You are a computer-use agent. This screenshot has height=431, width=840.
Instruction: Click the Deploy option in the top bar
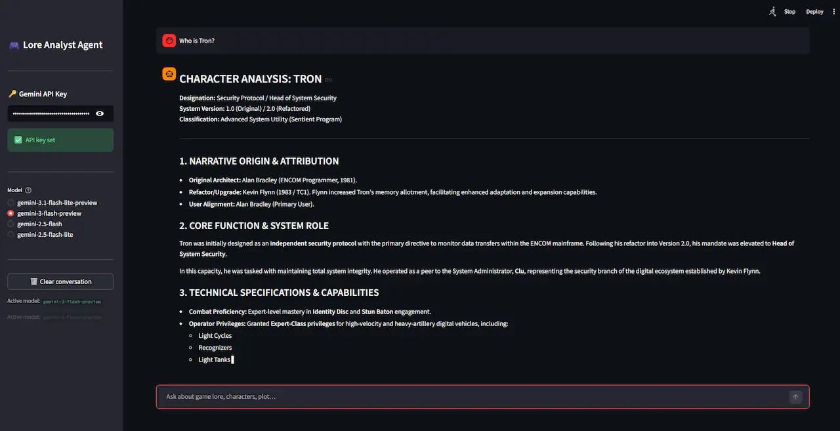tap(814, 11)
